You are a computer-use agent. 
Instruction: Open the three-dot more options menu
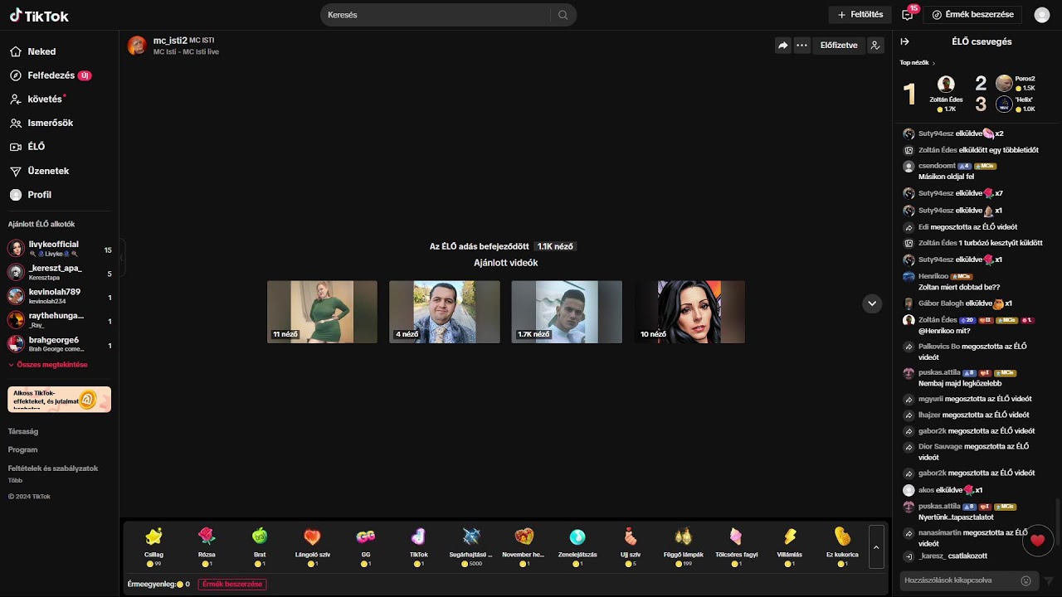pyautogui.click(x=801, y=46)
